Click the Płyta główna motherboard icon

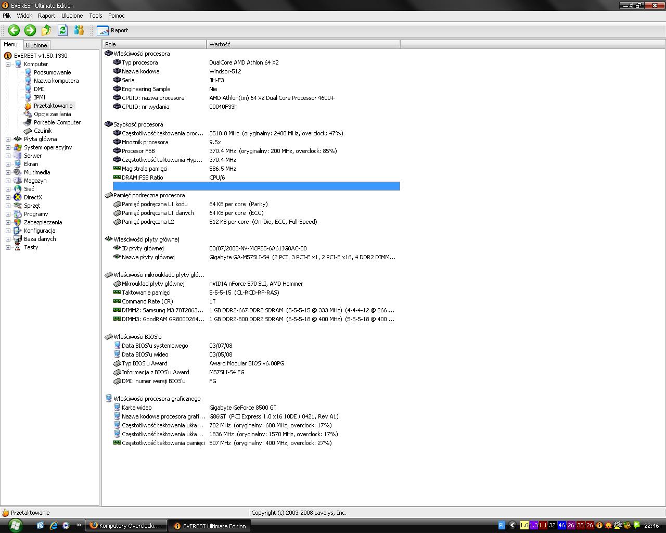18,139
